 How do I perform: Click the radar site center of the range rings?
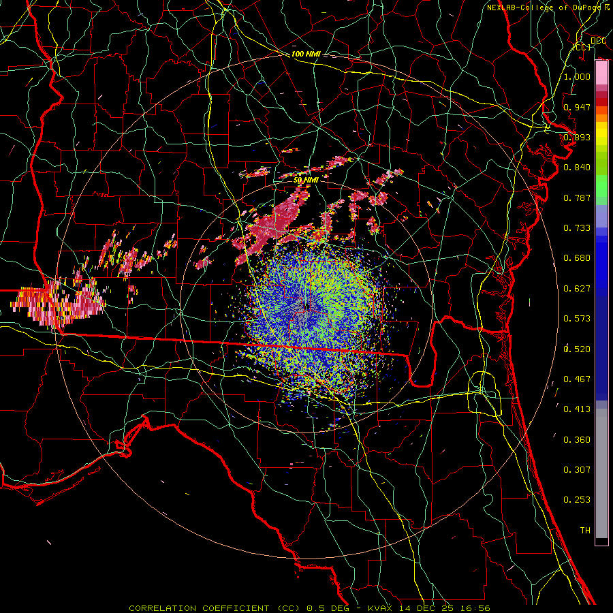306,307
